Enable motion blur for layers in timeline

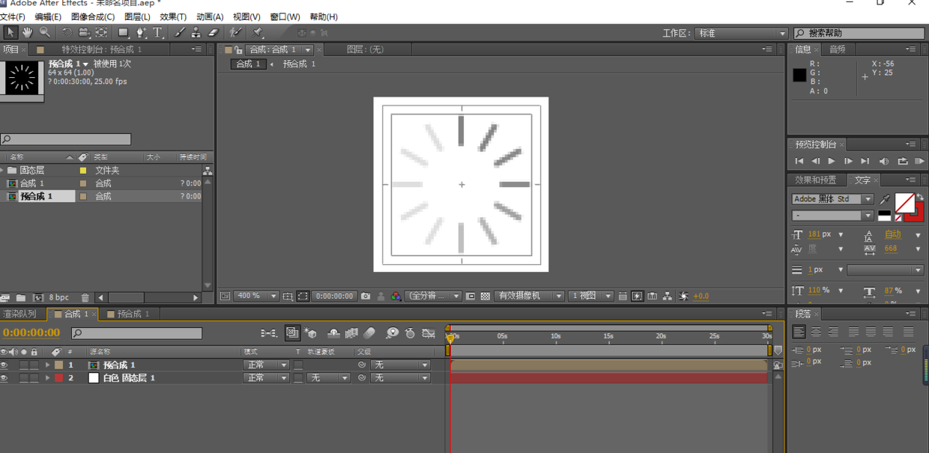(x=369, y=333)
